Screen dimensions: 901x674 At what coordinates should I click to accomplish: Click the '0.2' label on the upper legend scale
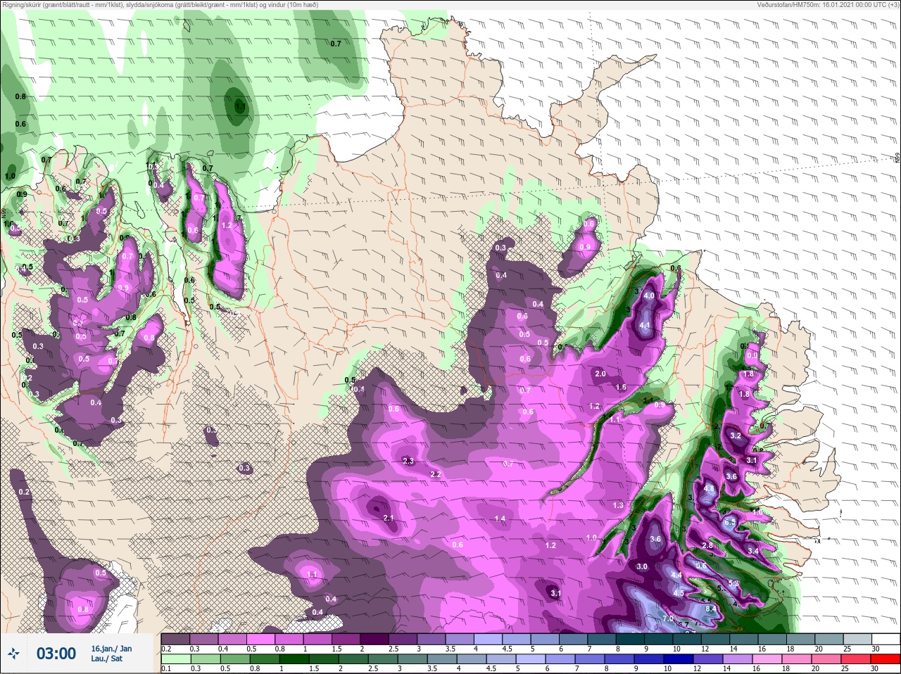click(166, 649)
